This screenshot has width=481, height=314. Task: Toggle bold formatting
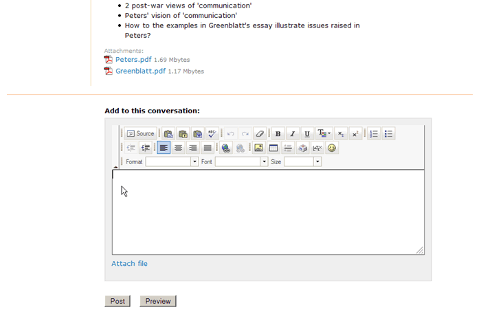[x=278, y=134]
